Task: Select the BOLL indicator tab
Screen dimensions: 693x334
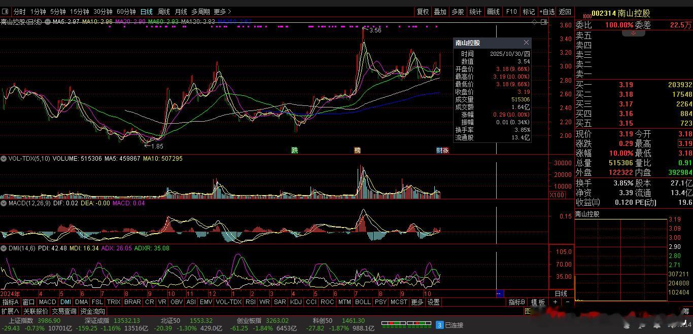Action: 362,302
